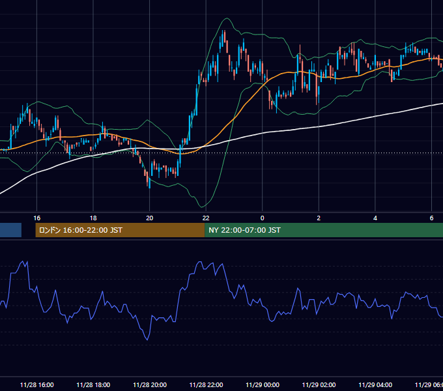Click the 11/28 22:00 date label
This screenshot has width=443, height=391.
coord(206,384)
